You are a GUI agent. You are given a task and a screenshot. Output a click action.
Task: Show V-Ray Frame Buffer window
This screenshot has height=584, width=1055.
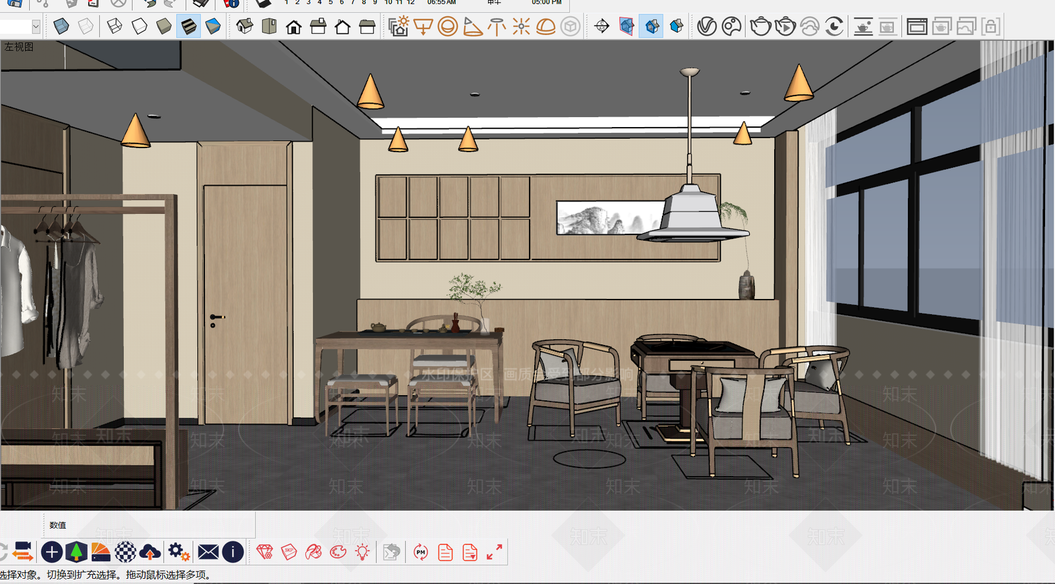coord(917,26)
